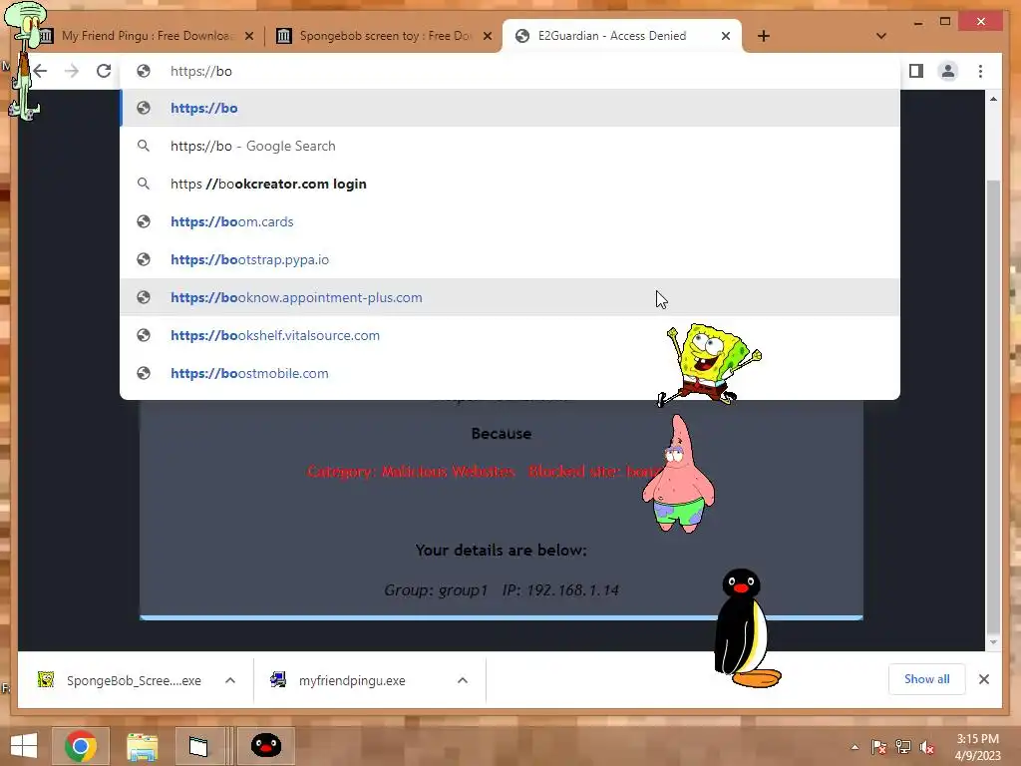
Task: Click the vertical scrollbar thumb
Action: point(993,407)
